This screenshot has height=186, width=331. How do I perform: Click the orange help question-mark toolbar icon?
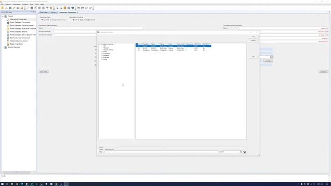[x=65, y=8]
